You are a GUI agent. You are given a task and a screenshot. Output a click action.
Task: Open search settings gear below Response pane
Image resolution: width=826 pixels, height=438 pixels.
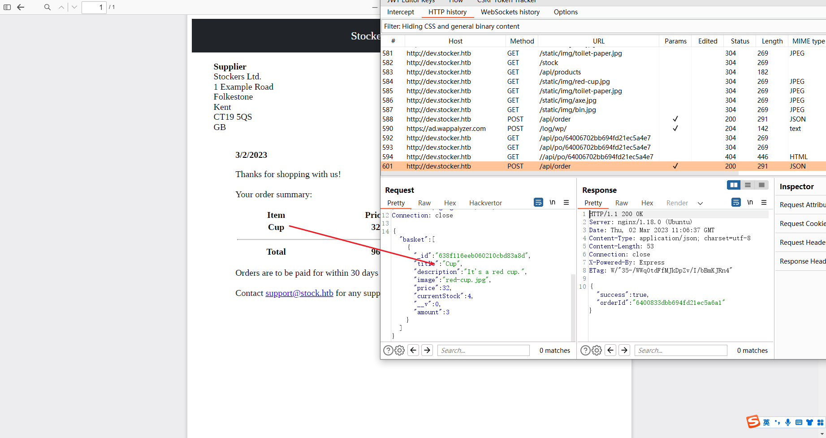[597, 351]
